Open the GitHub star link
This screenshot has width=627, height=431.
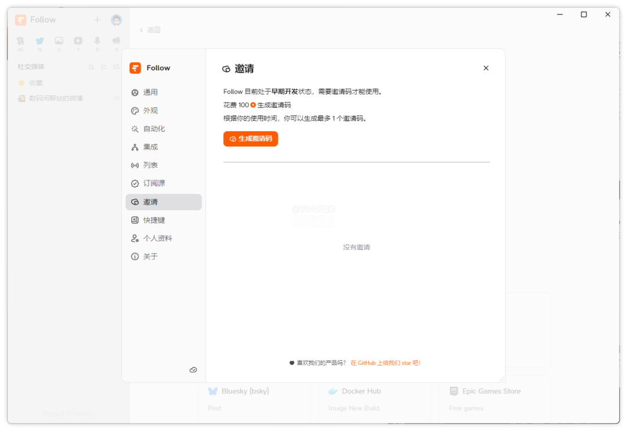[x=385, y=363]
